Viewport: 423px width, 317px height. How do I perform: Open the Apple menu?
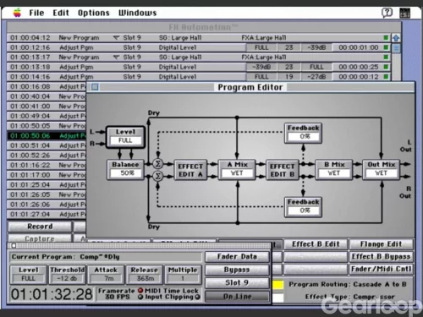point(17,13)
